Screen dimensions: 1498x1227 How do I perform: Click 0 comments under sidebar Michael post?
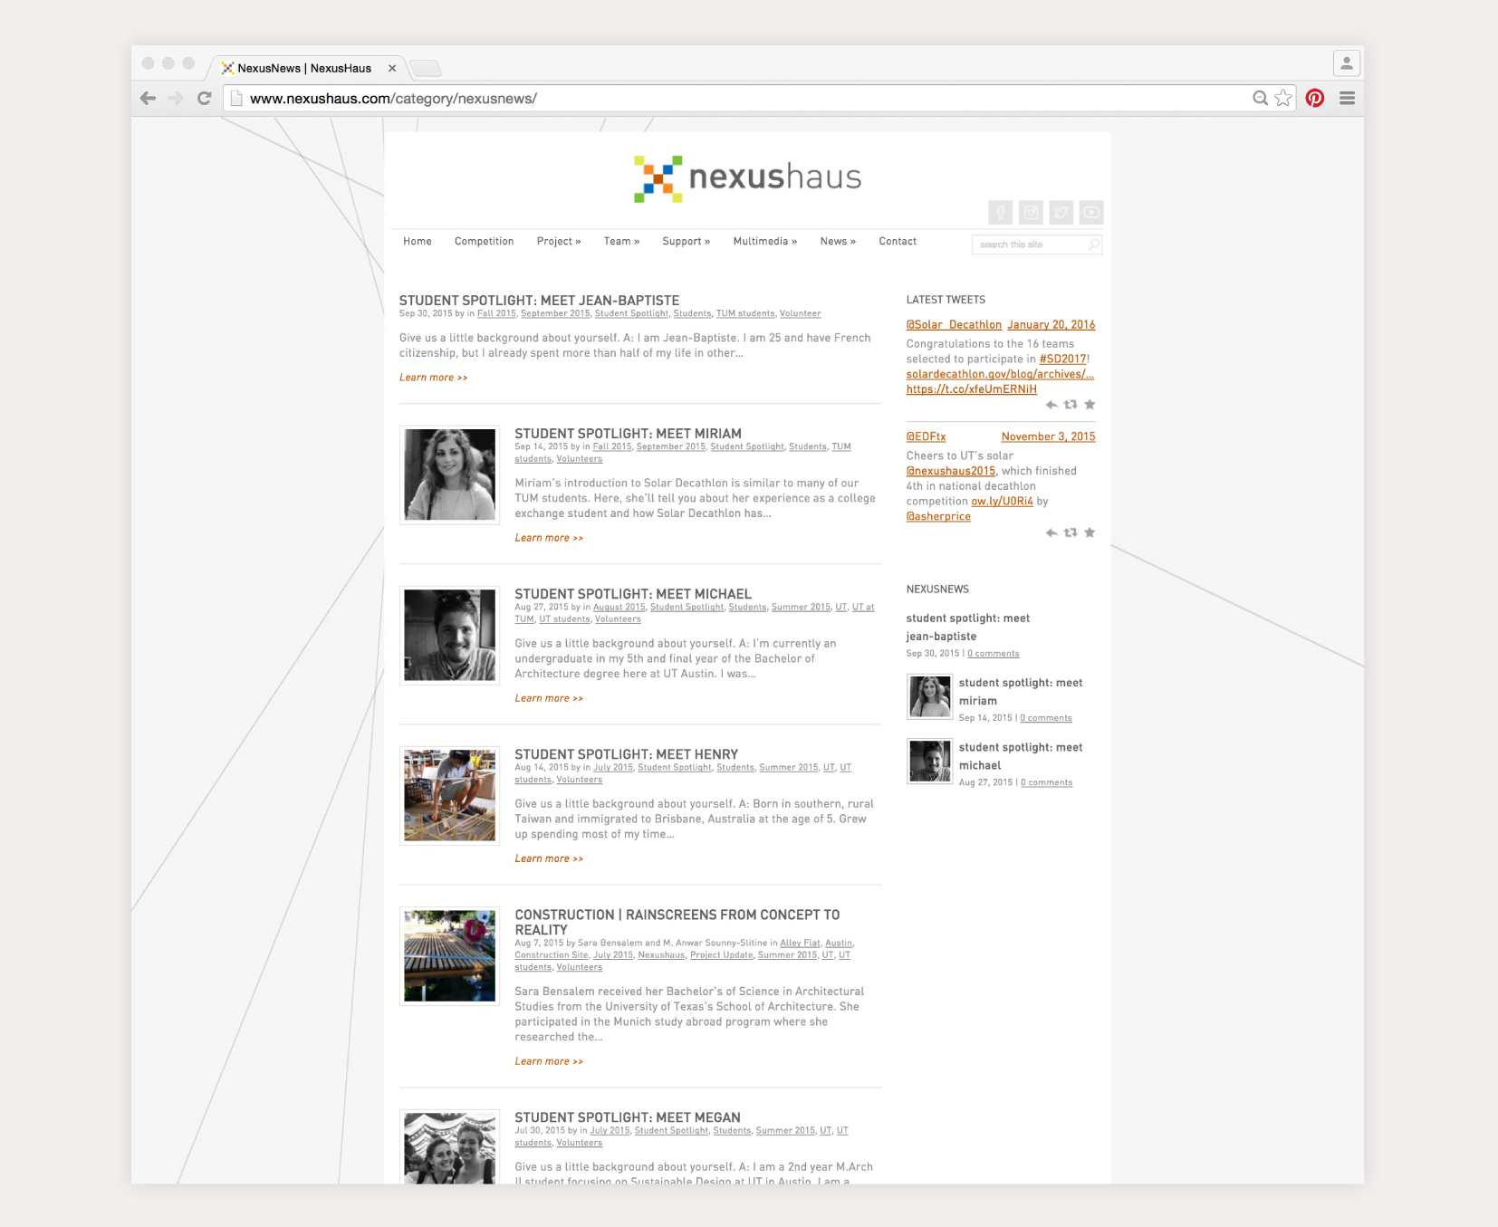[1046, 782]
